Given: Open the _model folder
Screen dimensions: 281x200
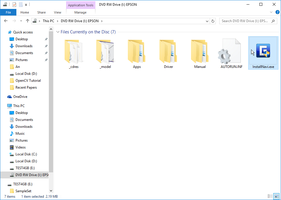Looking at the screenshot, I should (105, 54).
